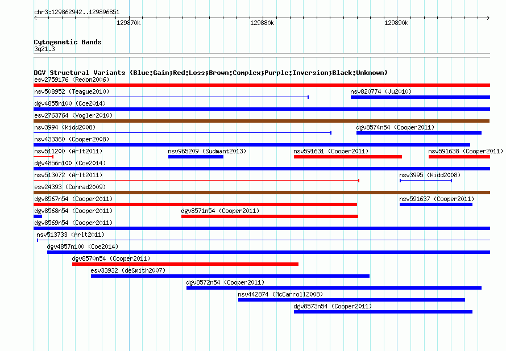Click dgv8569n54 (Cooper2011) label
The image size is (506, 351).
pos(73,223)
